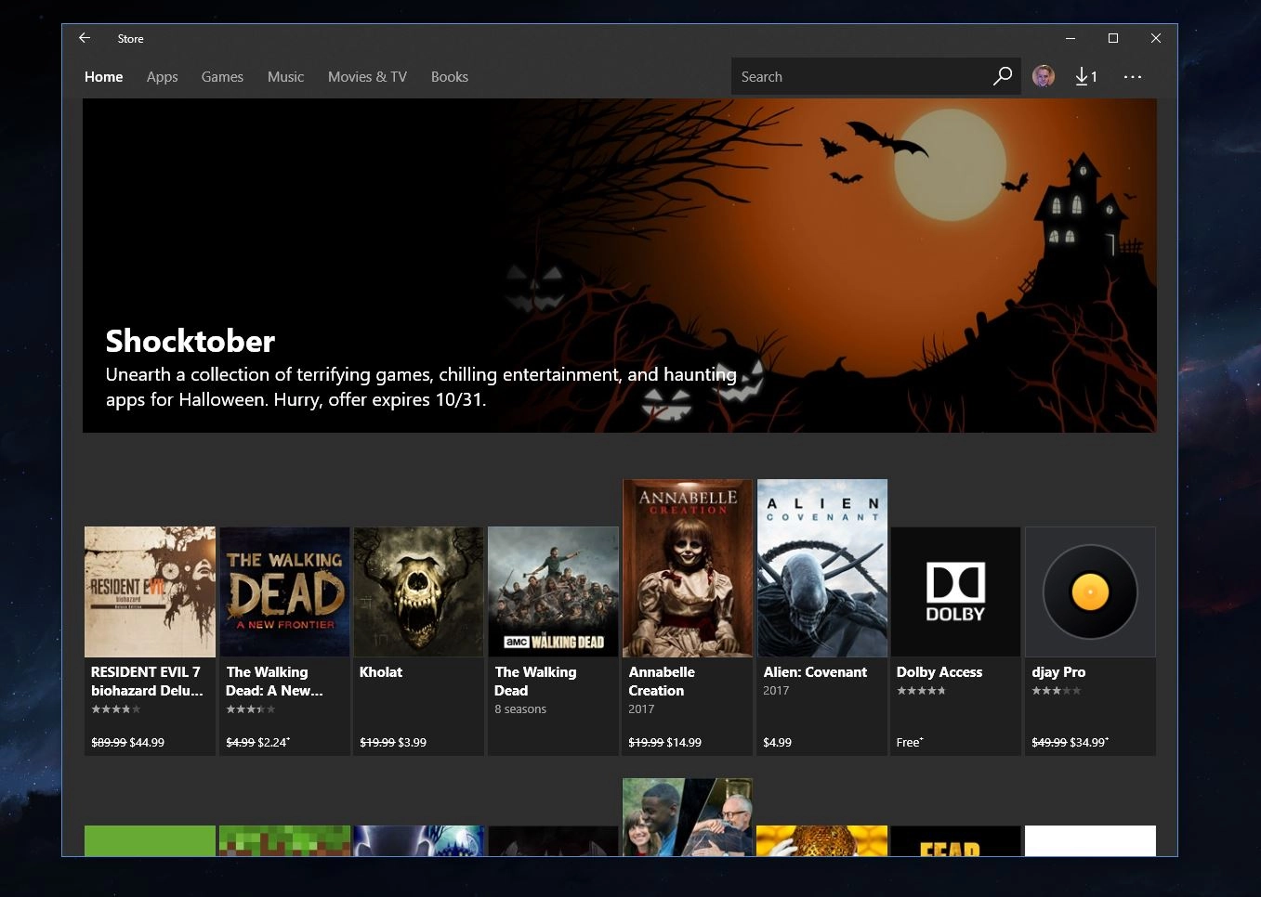Open The Walking Dead: A New Frontier thumbnail
Image resolution: width=1261 pixels, height=897 pixels.
pos(284,591)
